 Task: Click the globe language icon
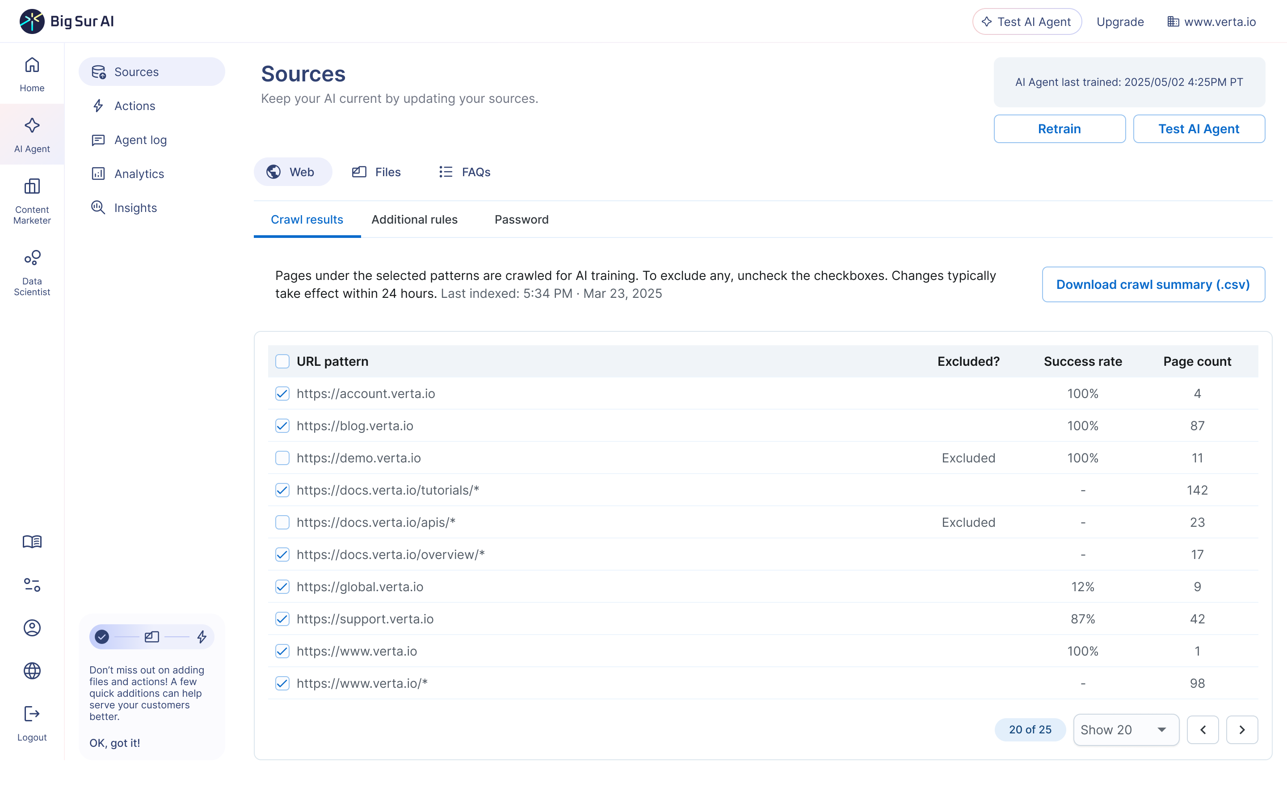click(x=32, y=670)
